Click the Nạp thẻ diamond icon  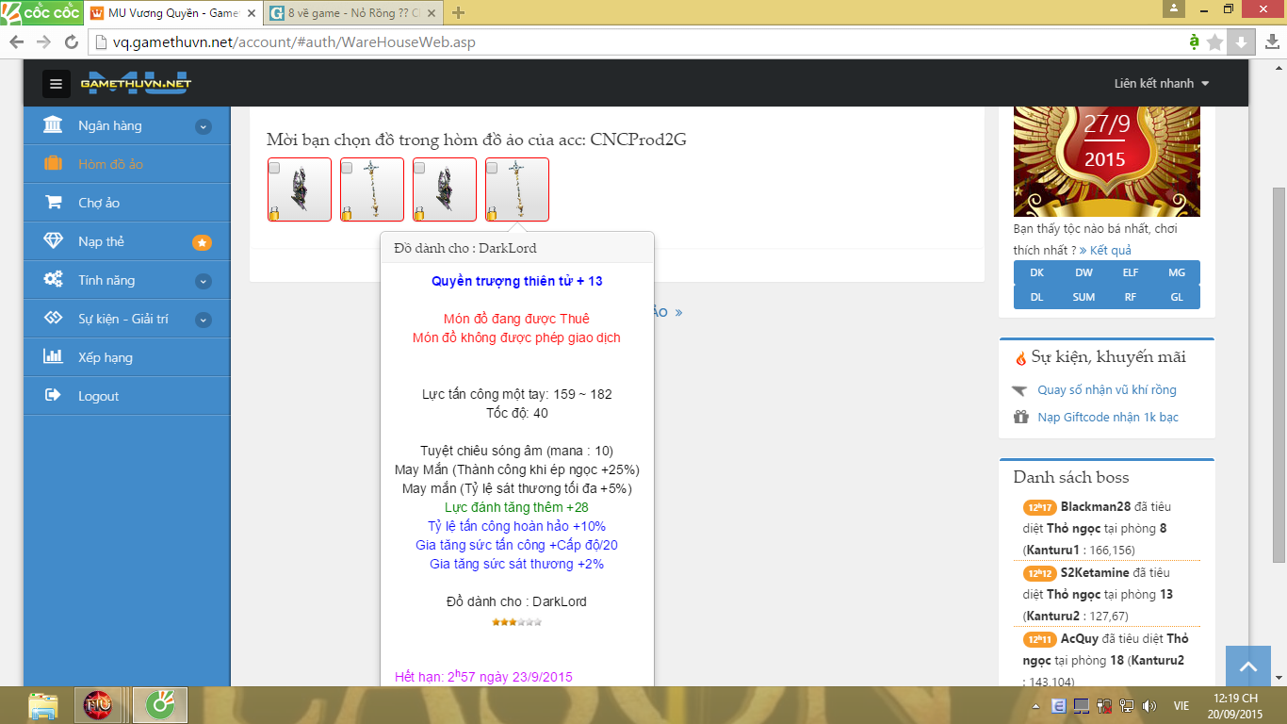point(54,241)
